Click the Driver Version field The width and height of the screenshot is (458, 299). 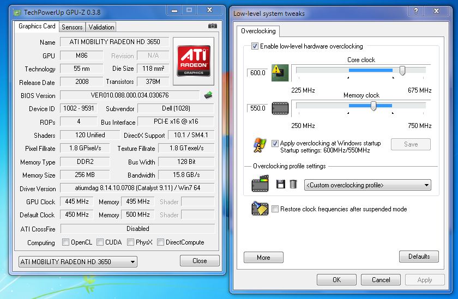pos(137,188)
